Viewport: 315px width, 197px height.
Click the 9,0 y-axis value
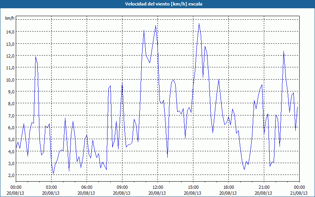click(11, 91)
